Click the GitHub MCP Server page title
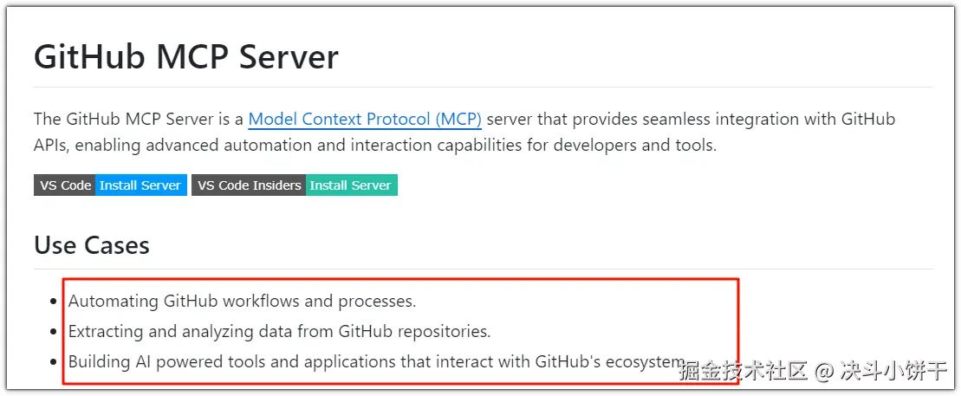 [x=186, y=57]
